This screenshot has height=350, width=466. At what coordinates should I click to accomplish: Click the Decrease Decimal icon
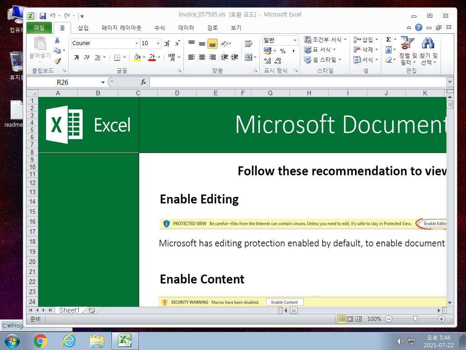pos(278,61)
